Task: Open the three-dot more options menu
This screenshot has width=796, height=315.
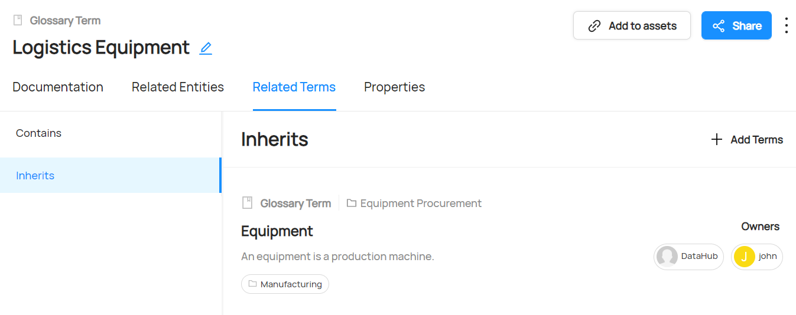Action: (x=786, y=25)
